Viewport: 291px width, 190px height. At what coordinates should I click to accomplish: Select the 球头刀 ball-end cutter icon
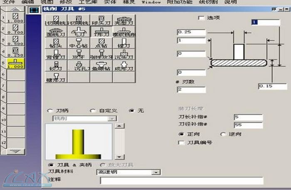(101, 20)
